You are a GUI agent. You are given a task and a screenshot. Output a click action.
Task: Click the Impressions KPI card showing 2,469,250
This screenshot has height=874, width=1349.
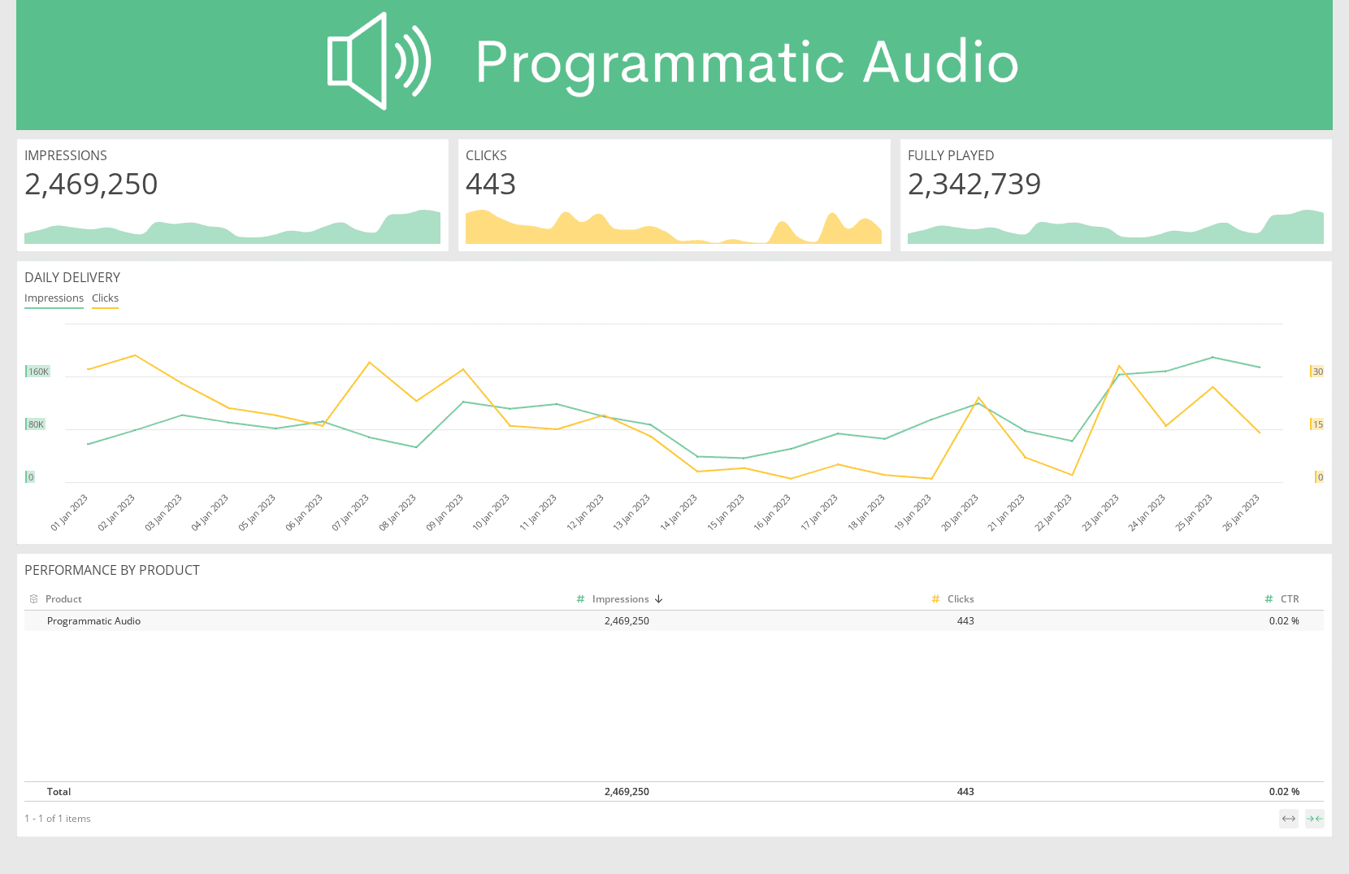tap(90, 185)
